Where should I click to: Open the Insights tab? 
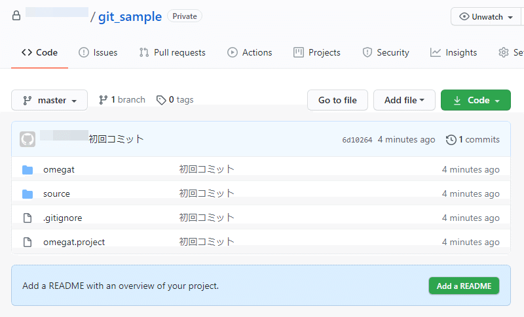coord(453,52)
